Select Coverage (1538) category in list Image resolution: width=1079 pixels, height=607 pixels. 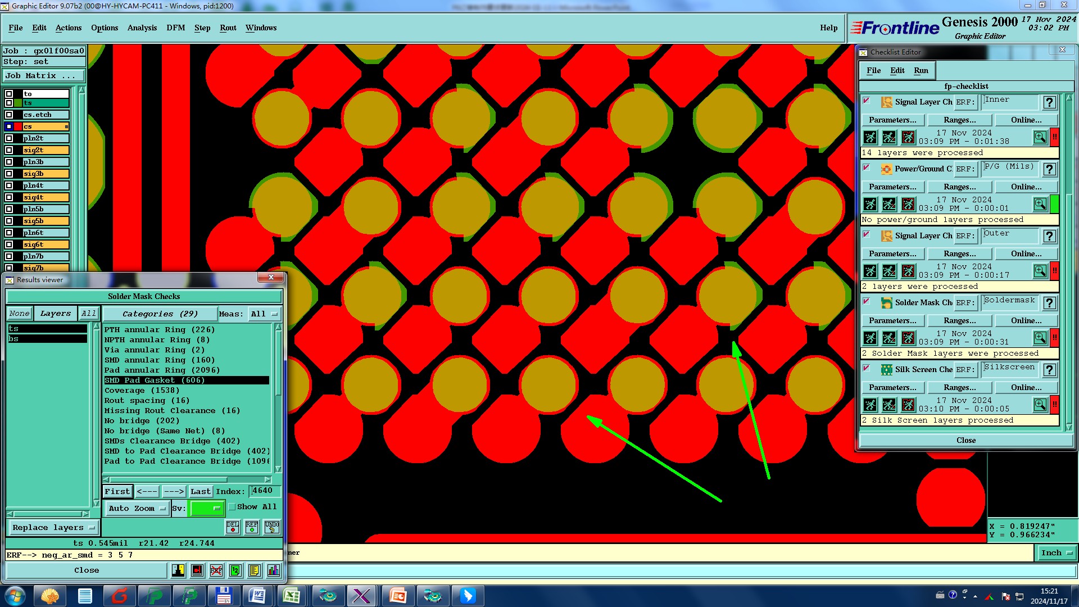pyautogui.click(x=142, y=390)
